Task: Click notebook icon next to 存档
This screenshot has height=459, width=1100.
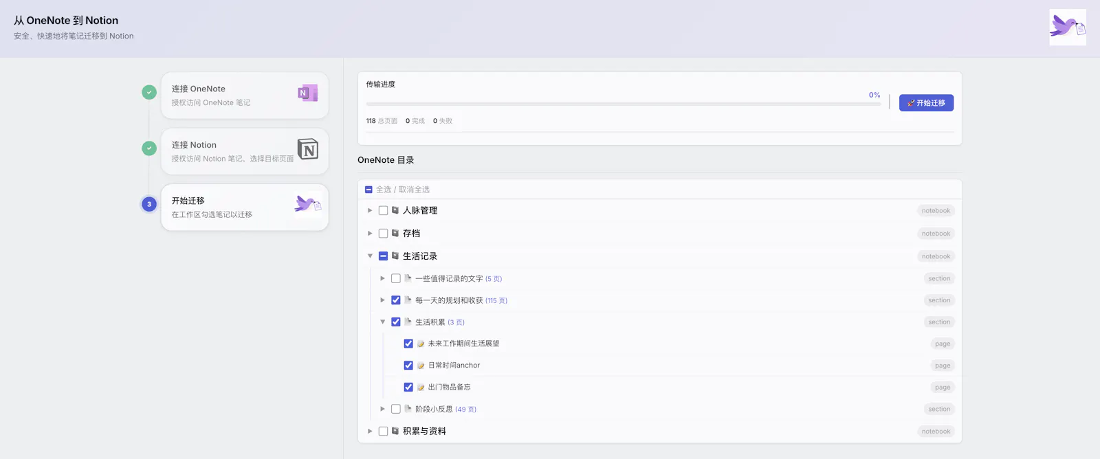Action: click(x=395, y=233)
